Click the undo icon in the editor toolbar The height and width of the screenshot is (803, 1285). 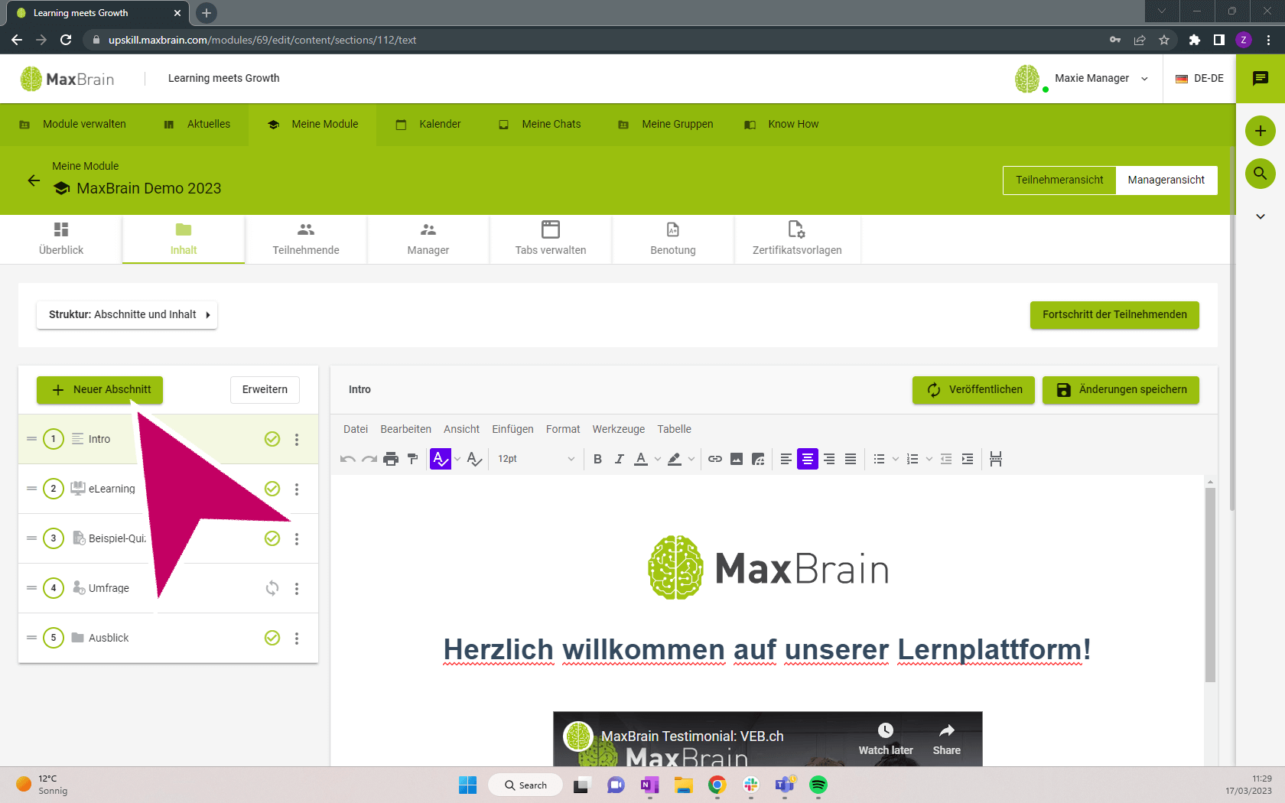click(x=348, y=459)
